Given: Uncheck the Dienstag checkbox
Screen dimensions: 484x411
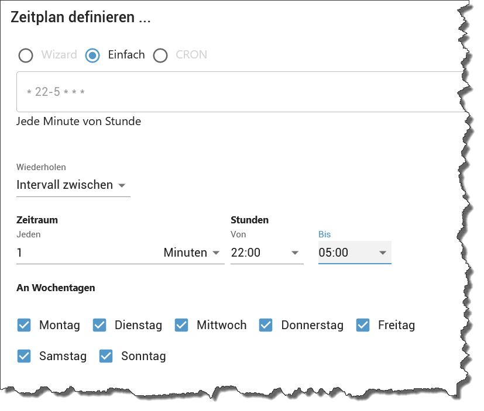Looking at the screenshot, I should click(99, 325).
